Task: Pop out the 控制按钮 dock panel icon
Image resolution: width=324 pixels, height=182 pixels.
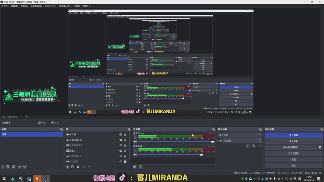Action: tap(322, 129)
